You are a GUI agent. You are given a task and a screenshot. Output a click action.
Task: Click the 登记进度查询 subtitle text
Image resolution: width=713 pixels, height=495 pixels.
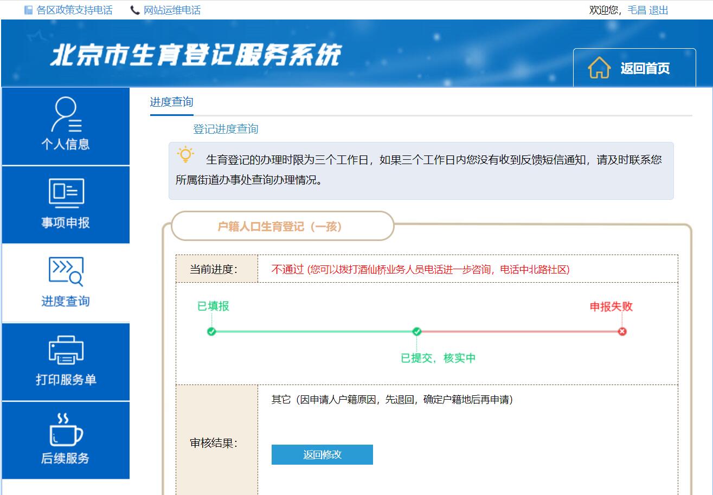coord(226,129)
